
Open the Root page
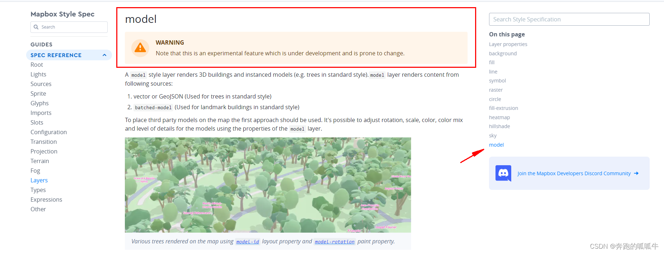37,65
